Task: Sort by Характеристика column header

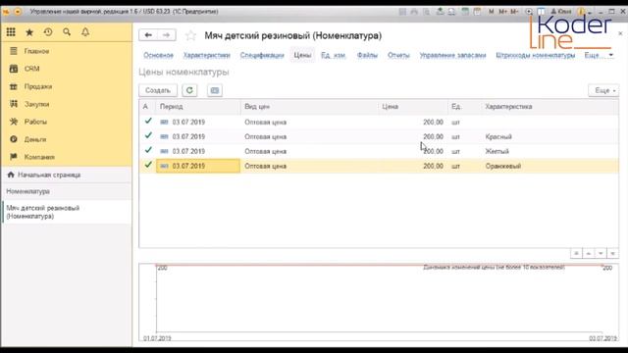Action: point(549,107)
